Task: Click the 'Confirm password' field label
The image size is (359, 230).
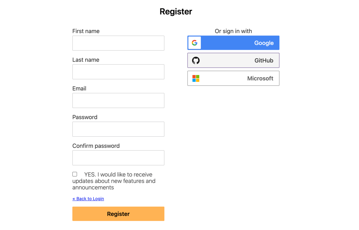Action: tap(96, 146)
